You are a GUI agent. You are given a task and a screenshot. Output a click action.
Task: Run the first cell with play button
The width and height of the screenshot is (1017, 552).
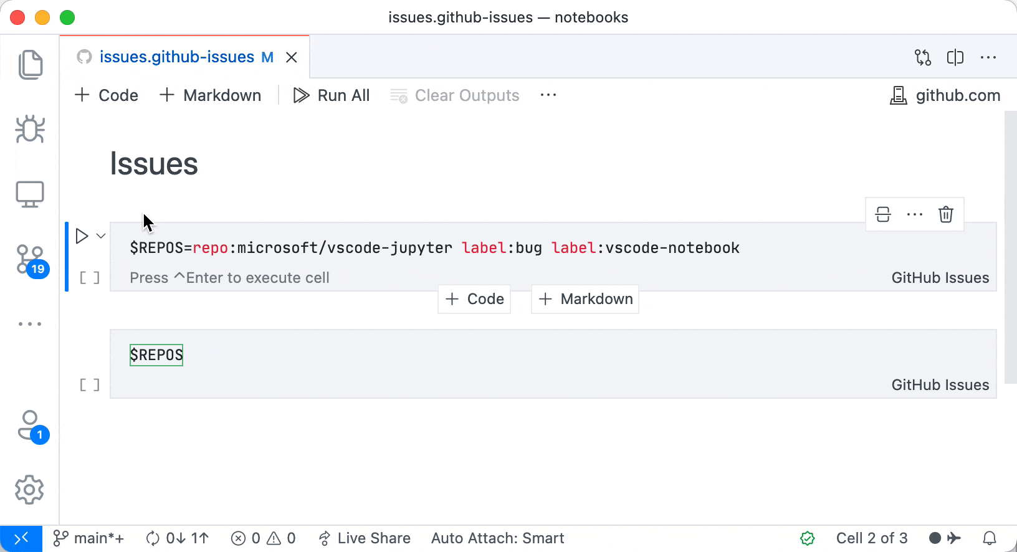click(x=82, y=236)
